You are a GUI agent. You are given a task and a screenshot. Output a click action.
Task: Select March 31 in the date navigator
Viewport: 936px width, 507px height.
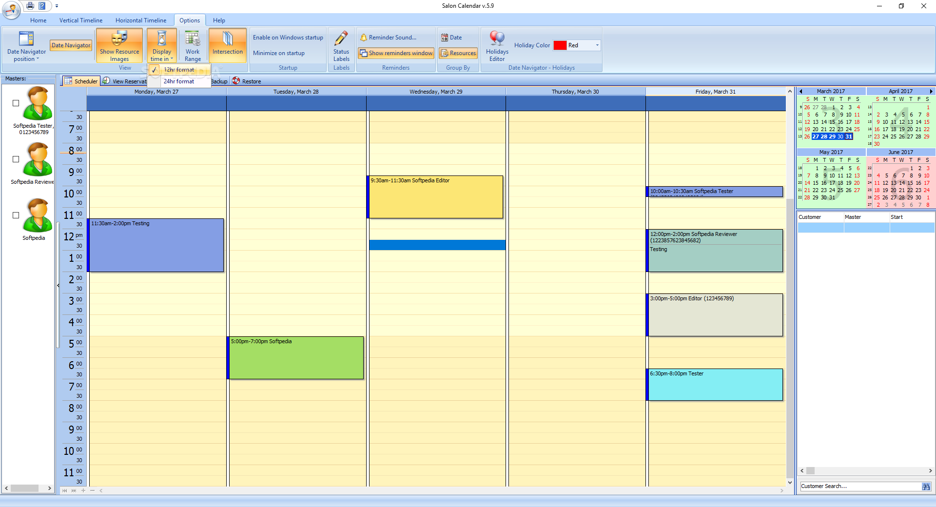tap(849, 136)
